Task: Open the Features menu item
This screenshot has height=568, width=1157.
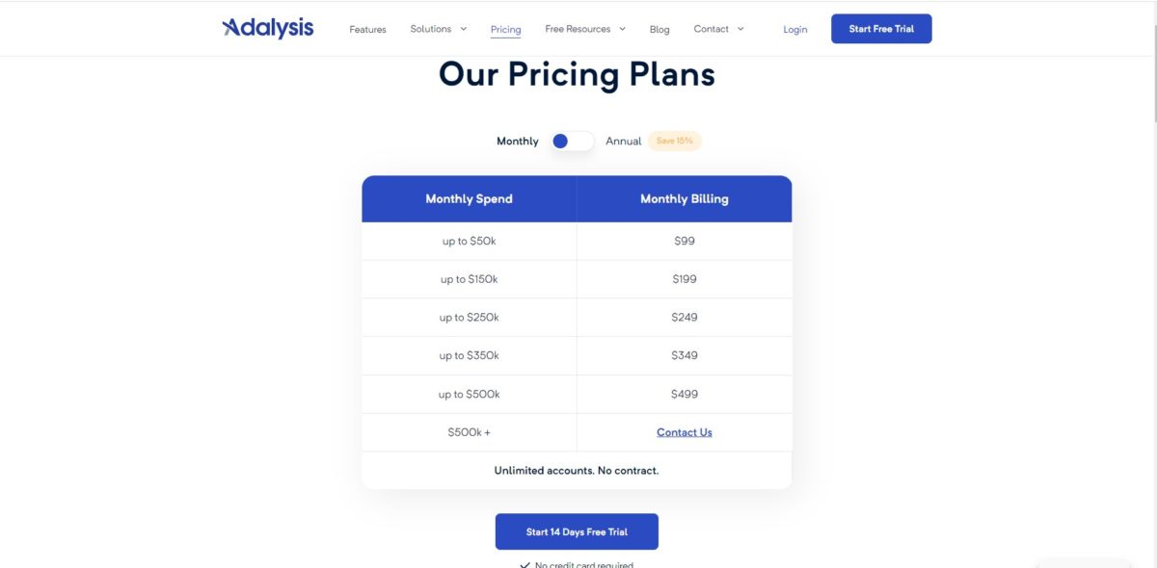Action: 367,30
